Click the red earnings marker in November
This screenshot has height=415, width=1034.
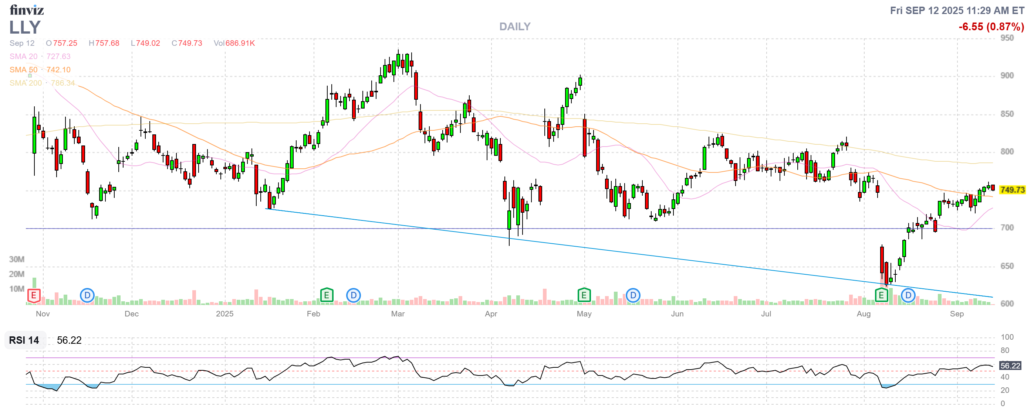34,296
